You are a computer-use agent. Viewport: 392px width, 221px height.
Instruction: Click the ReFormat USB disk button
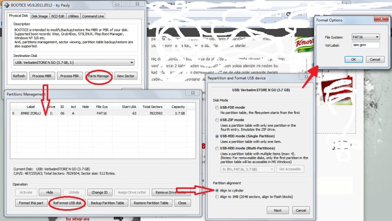[x=67, y=203]
